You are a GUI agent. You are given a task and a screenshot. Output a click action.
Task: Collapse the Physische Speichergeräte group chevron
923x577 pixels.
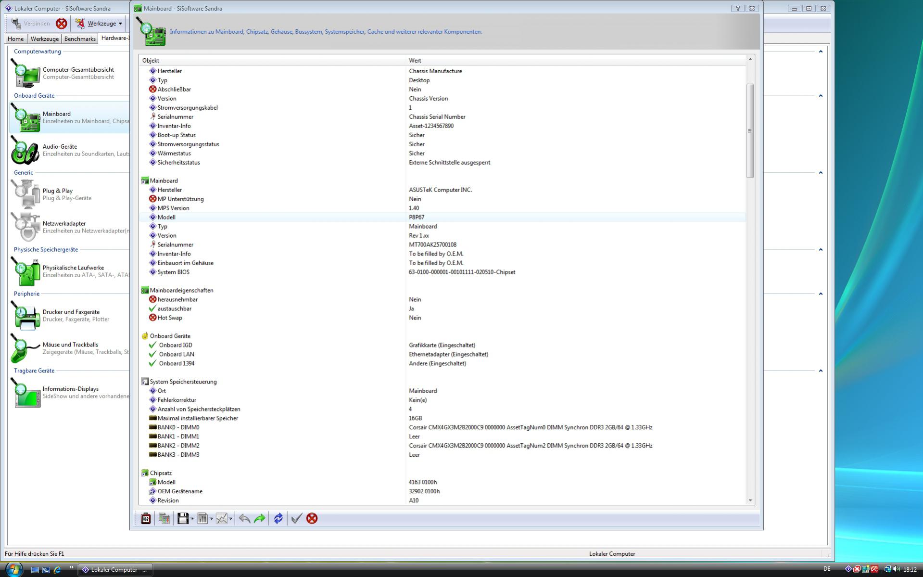coord(821,250)
